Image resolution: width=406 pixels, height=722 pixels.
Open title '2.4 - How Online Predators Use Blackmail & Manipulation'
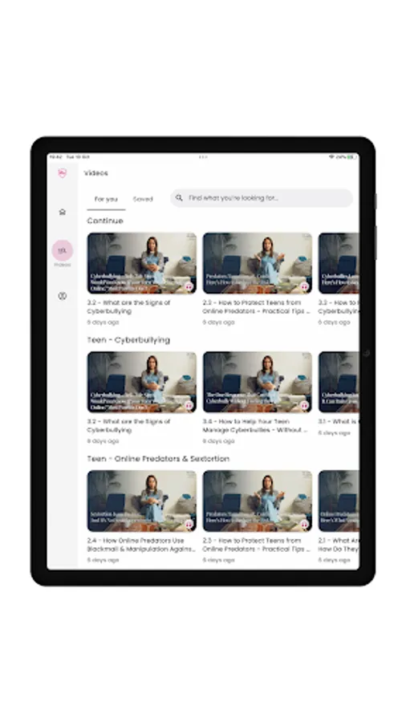(141, 544)
